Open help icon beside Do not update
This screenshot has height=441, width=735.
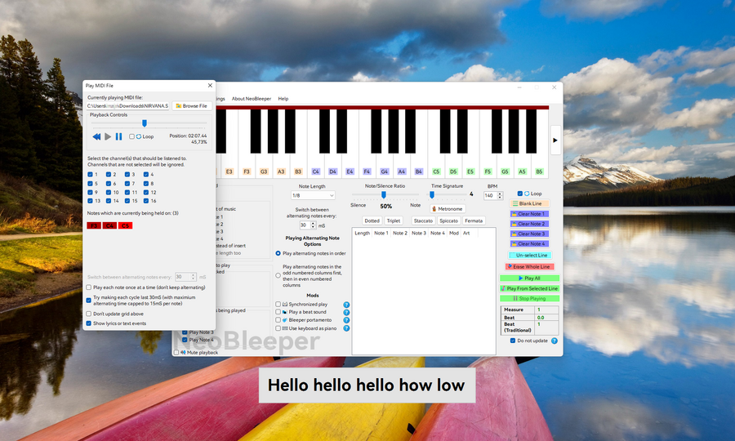(554, 341)
